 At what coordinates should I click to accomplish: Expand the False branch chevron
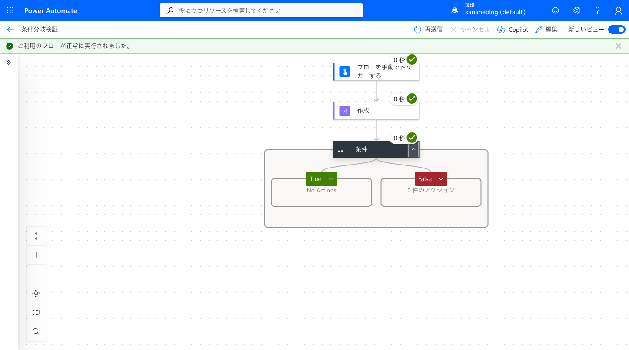441,179
